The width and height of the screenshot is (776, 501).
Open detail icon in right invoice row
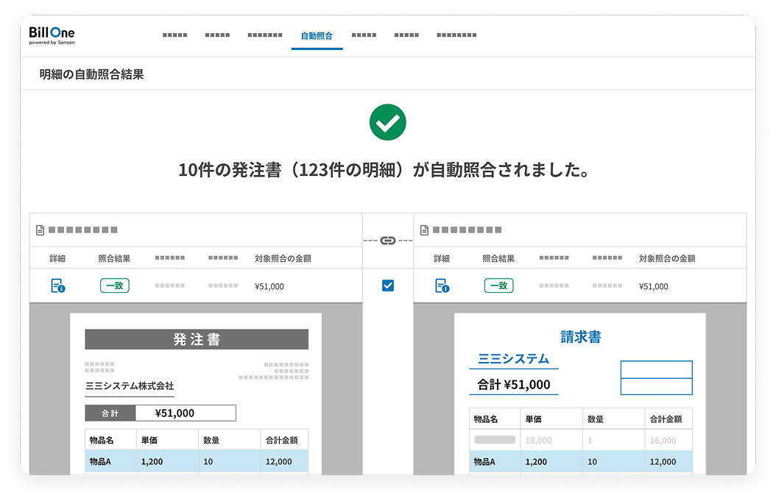pos(442,286)
